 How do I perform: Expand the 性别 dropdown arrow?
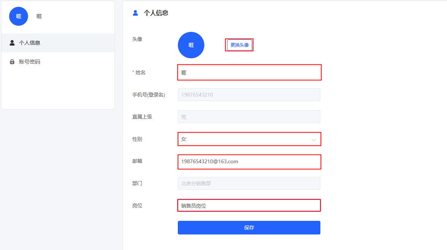pyautogui.click(x=314, y=140)
